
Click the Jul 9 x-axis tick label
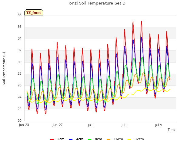159,125
